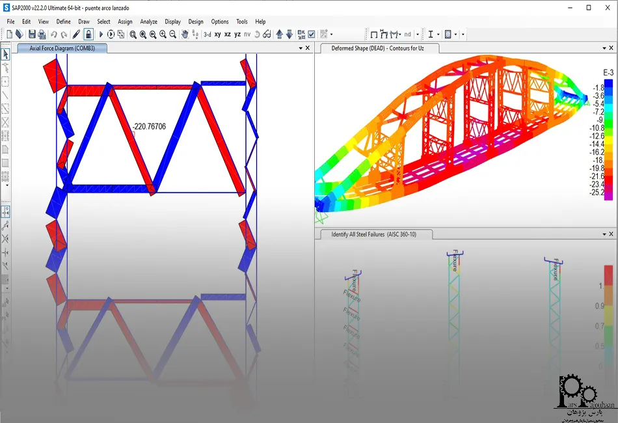Click the Save model icon

(x=31, y=34)
